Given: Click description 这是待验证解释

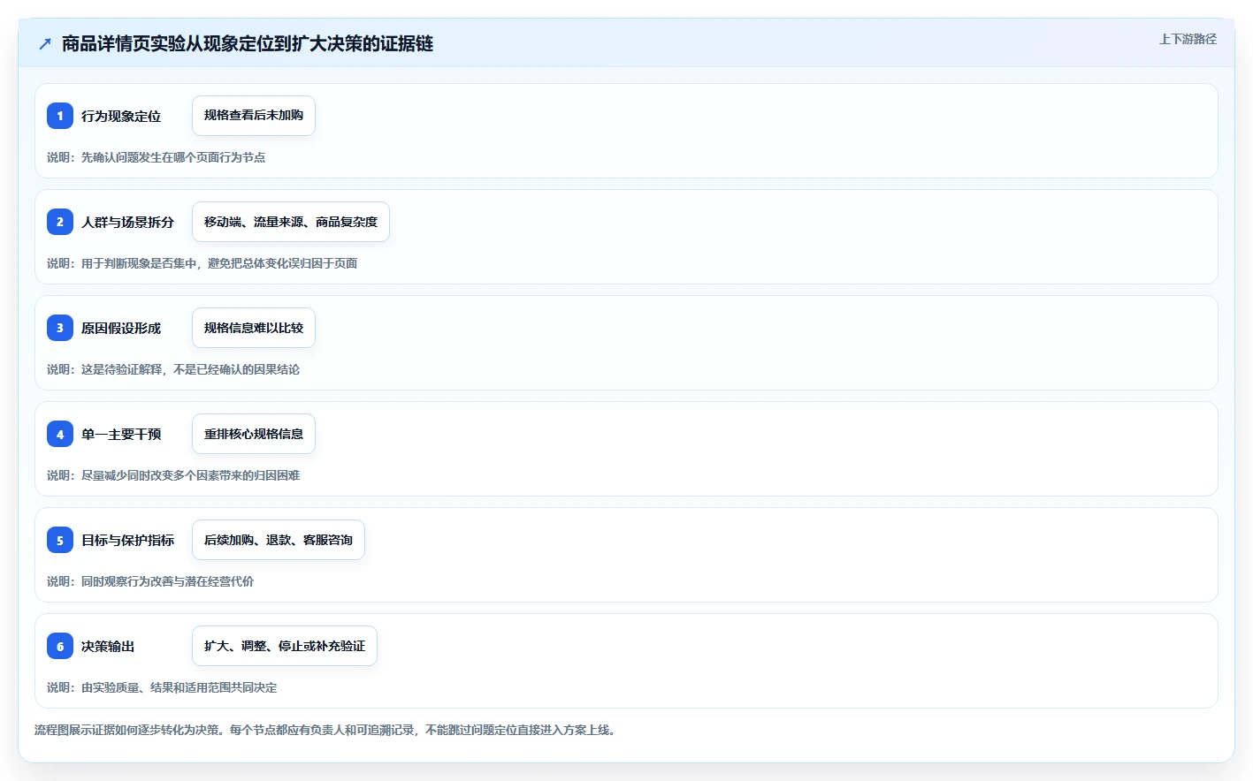Looking at the screenshot, I should coord(122,369).
